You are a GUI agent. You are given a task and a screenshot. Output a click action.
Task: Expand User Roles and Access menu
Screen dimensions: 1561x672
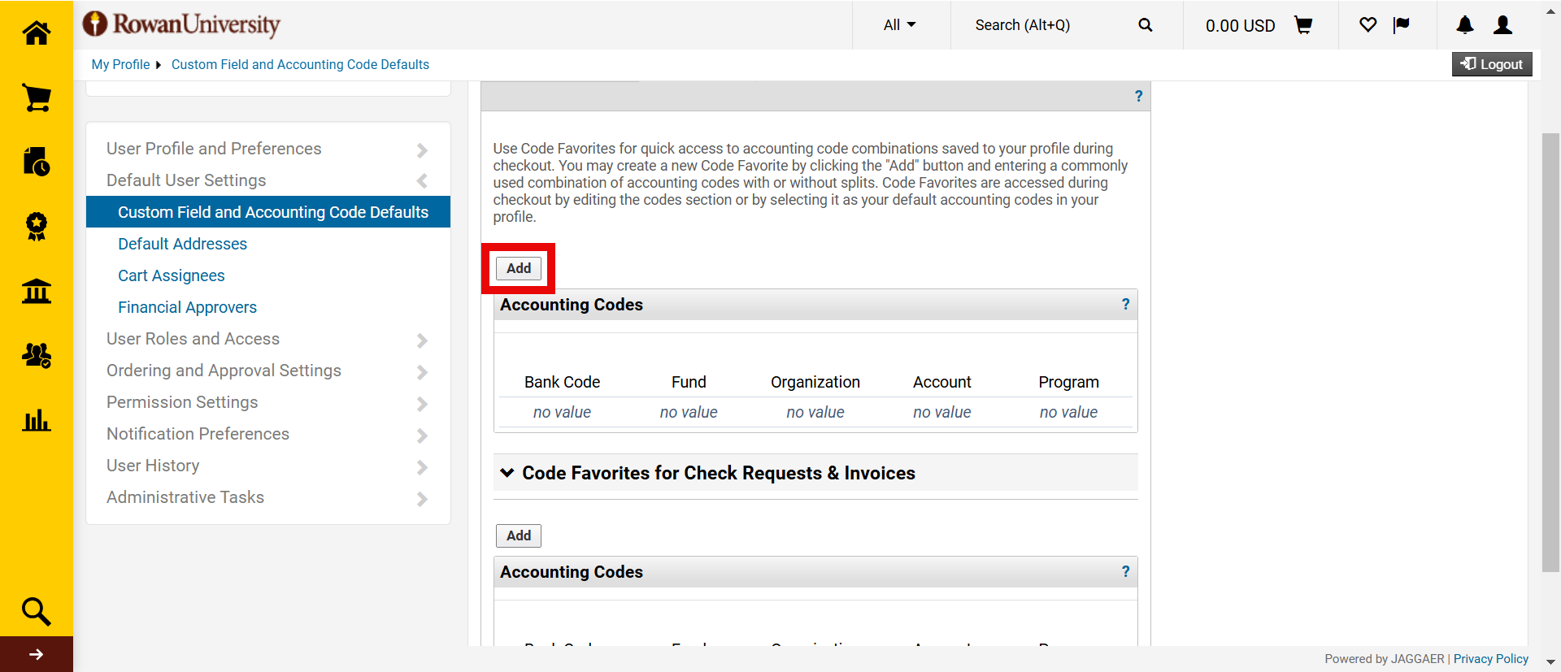tap(267, 339)
